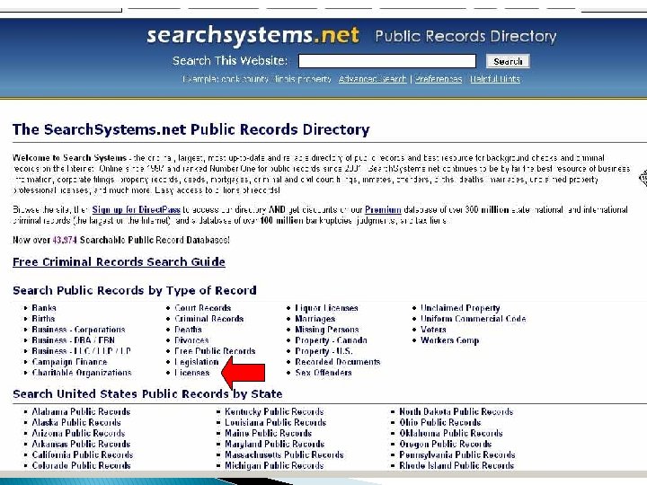This screenshot has height=485, width=647.
Task: Open Business - LLC / LLP / LP records
Action: pyautogui.click(x=81, y=351)
